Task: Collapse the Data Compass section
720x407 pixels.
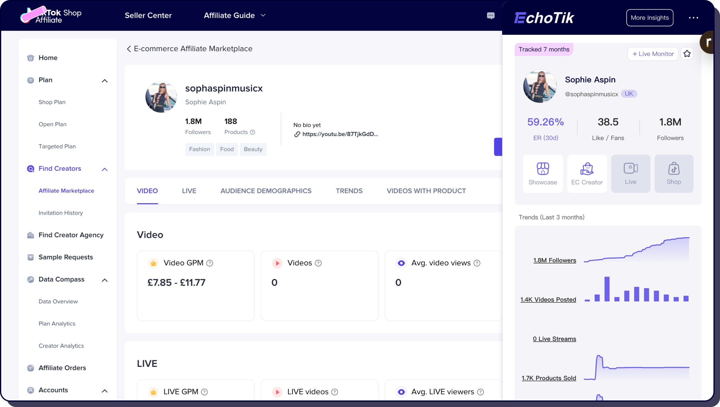Action: [x=104, y=280]
